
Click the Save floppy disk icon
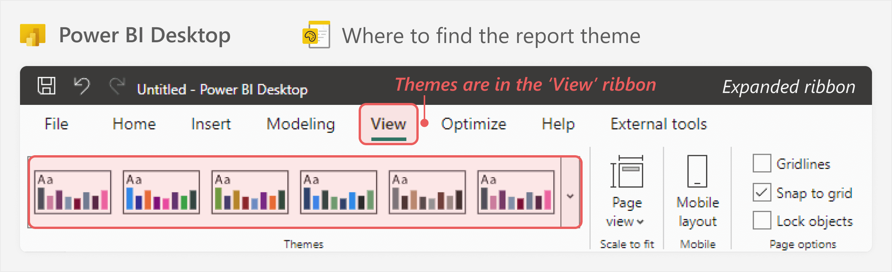pyautogui.click(x=47, y=86)
